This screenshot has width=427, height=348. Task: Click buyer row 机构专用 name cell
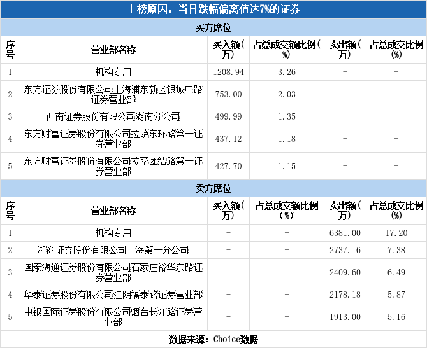[113, 72]
